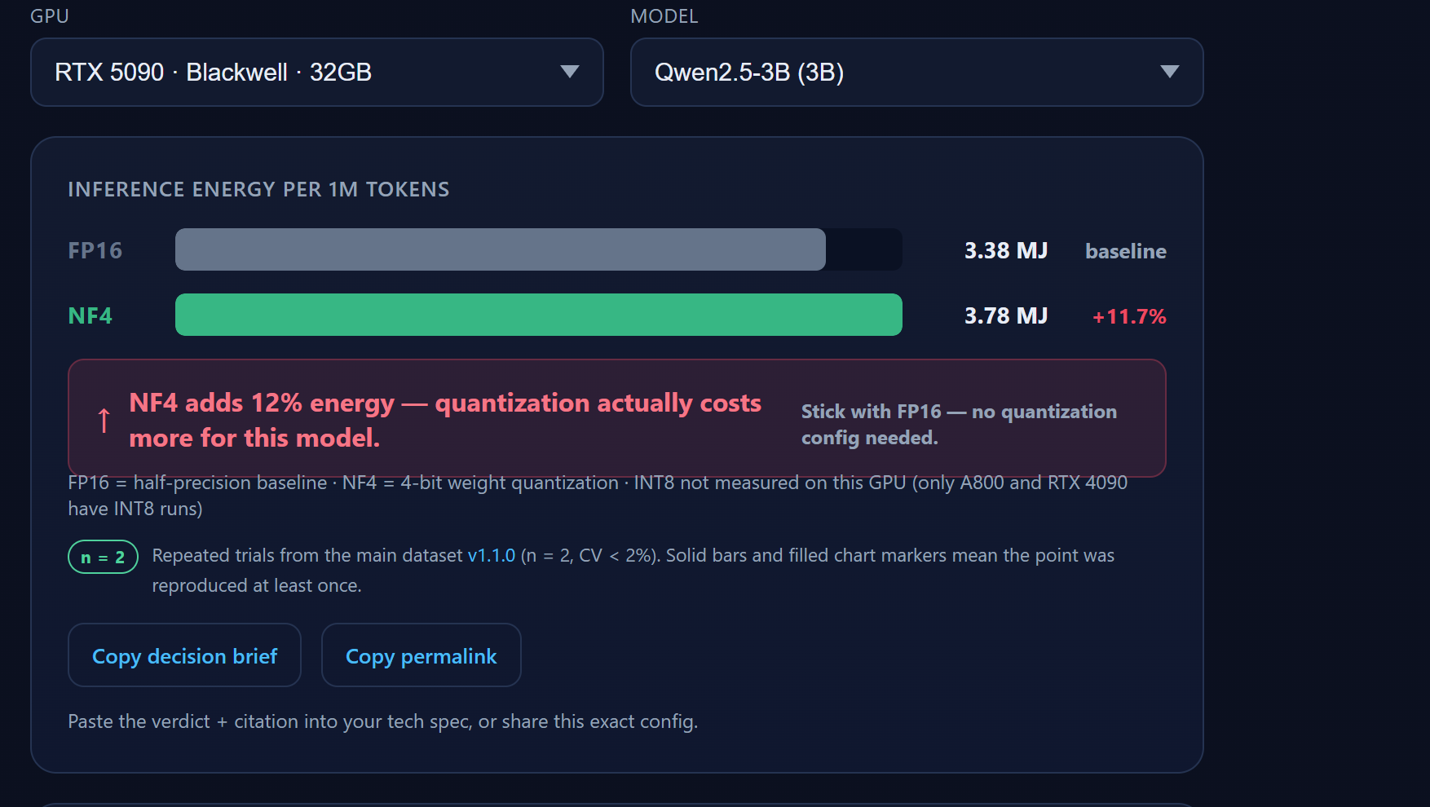
Task: Click the 3.38 MJ value
Action: (x=1006, y=250)
